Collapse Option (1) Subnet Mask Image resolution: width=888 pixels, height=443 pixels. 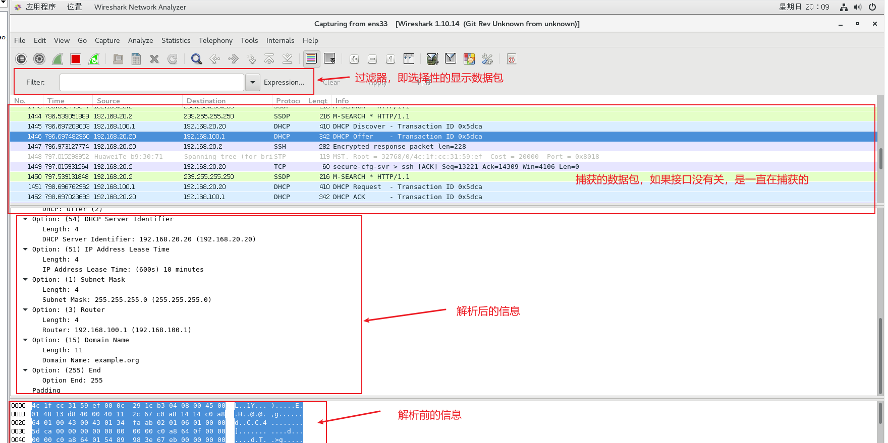[x=25, y=280]
